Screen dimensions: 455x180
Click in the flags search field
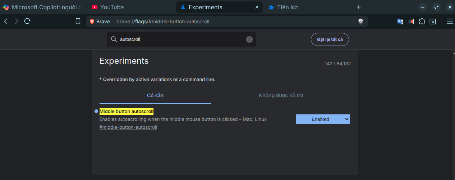pos(180,39)
